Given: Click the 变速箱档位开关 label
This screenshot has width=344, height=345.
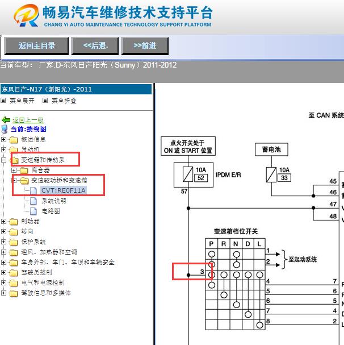Looking at the screenshot, I should (x=236, y=231).
